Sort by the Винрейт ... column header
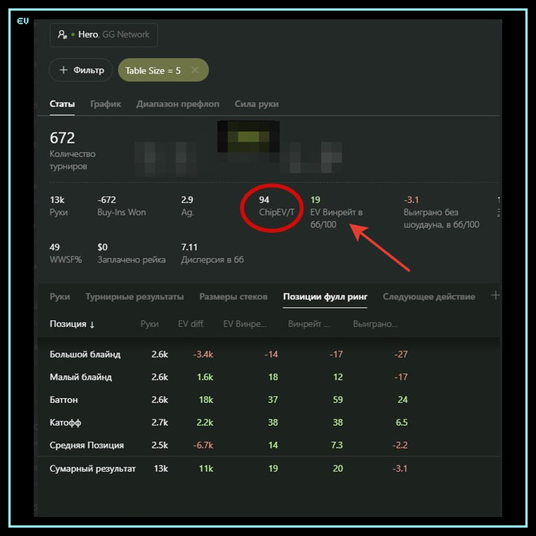Viewport: 536px width, 536px height. (309, 324)
